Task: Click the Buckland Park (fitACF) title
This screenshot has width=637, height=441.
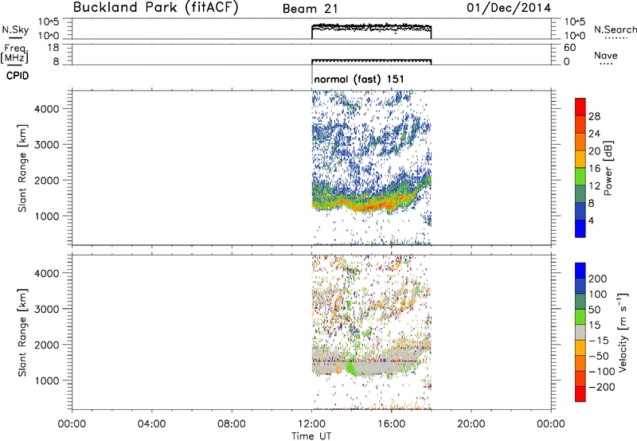Action: pos(155,8)
